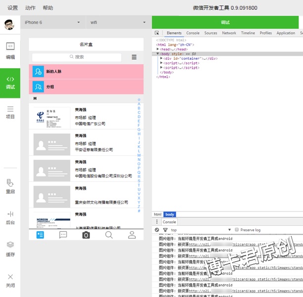The width and height of the screenshot is (303, 297).
Task: Jump to star favorites in index bar
Action: pos(139,100)
